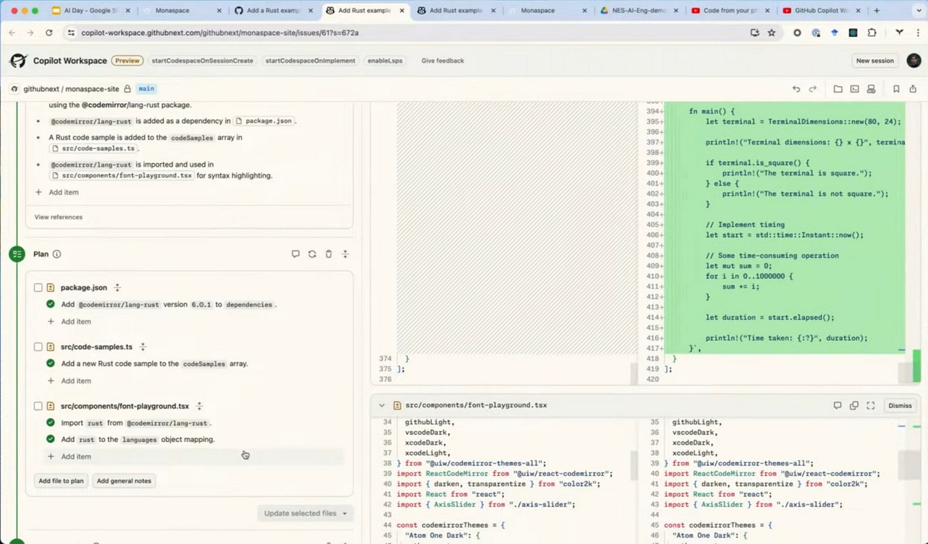Viewport: 928px width, 544px height.
Task: Expand steps for src/code-samples.ts in plan
Action: click(143, 347)
